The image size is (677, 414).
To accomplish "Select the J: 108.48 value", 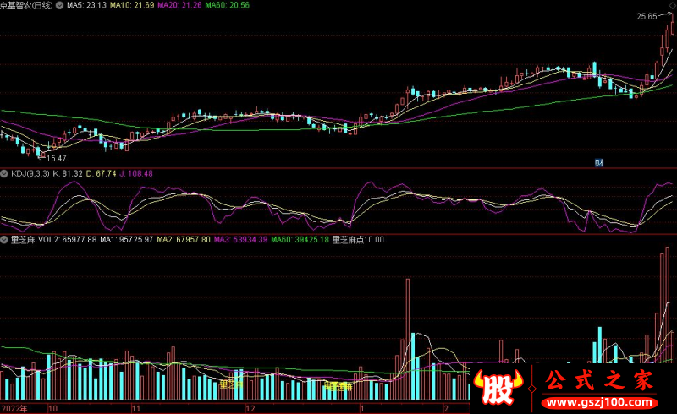I will tap(136, 174).
